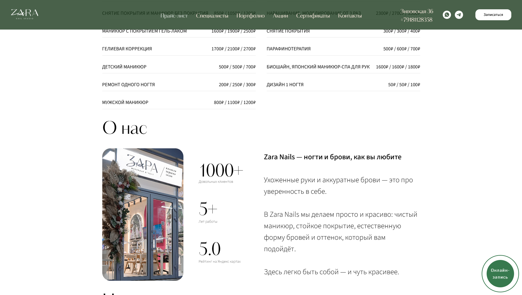
Task: Select БИОШАЙН, ЯПОНСКИЙ МАНИКЮР-СПА service
Action: (343, 67)
